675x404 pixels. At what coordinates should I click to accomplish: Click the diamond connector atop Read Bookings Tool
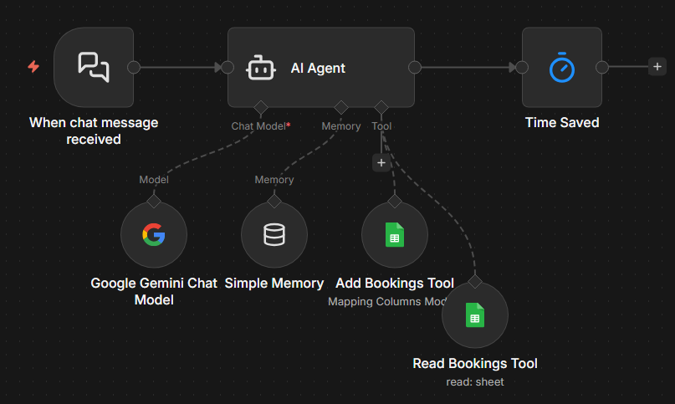pos(474,281)
